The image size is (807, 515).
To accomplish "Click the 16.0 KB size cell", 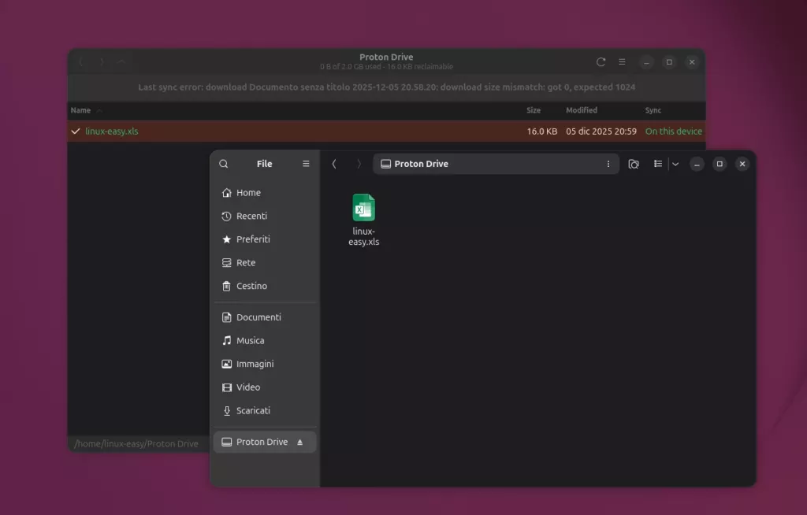I will [542, 132].
